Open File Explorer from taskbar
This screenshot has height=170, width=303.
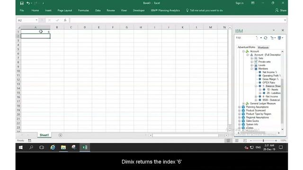[x=63, y=147]
